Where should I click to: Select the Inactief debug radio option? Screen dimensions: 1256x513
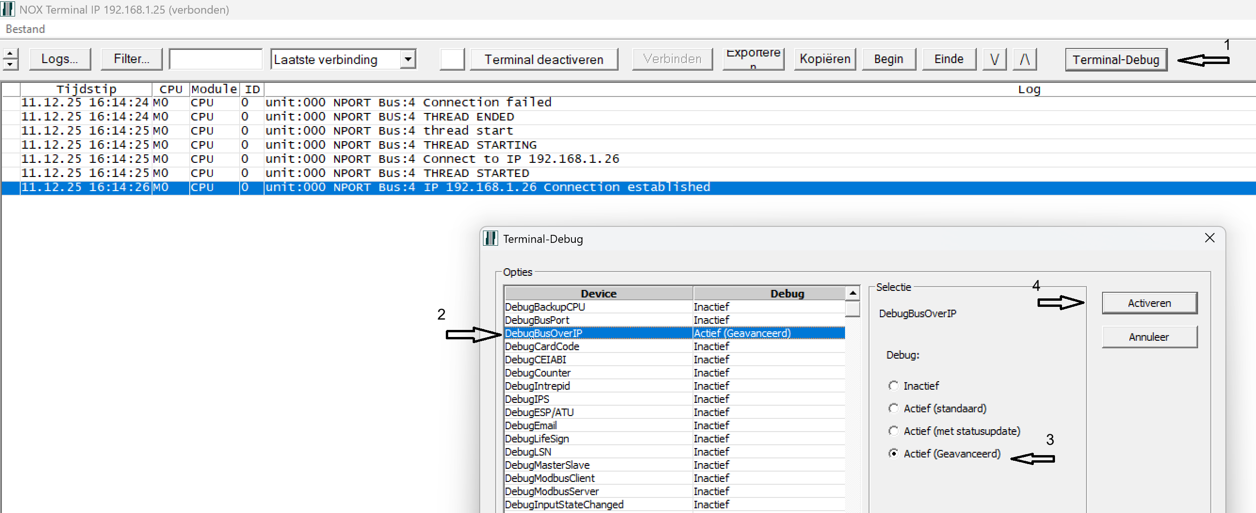pyautogui.click(x=893, y=386)
